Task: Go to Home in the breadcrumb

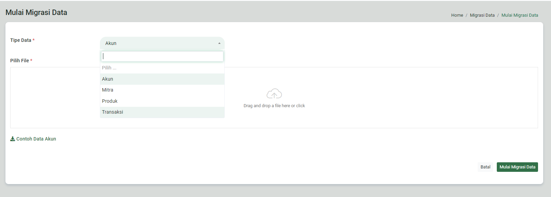Action: point(457,15)
